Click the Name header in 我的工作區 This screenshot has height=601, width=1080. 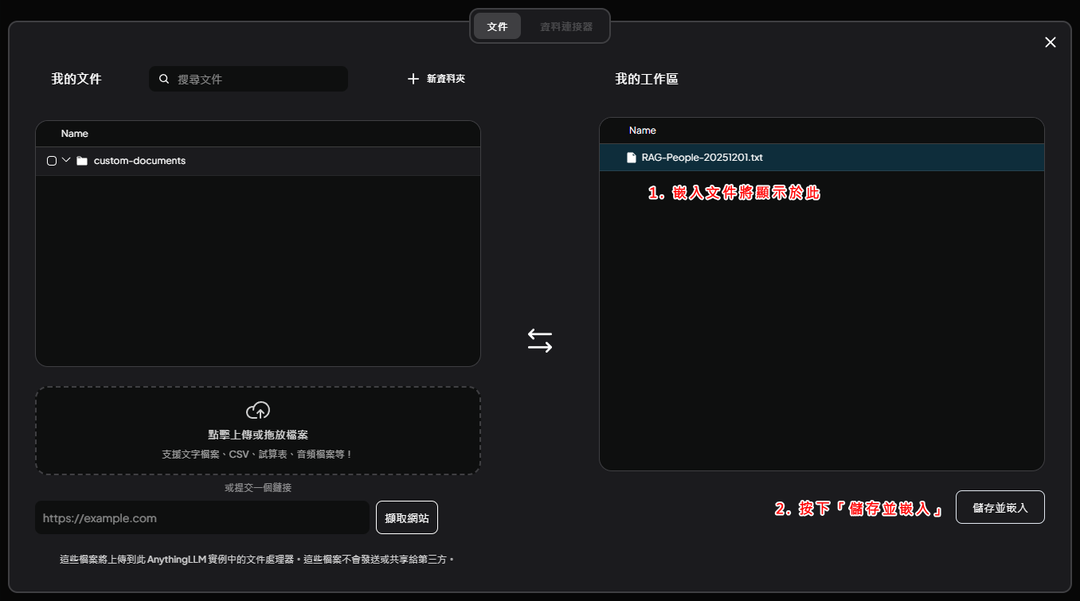click(x=643, y=131)
